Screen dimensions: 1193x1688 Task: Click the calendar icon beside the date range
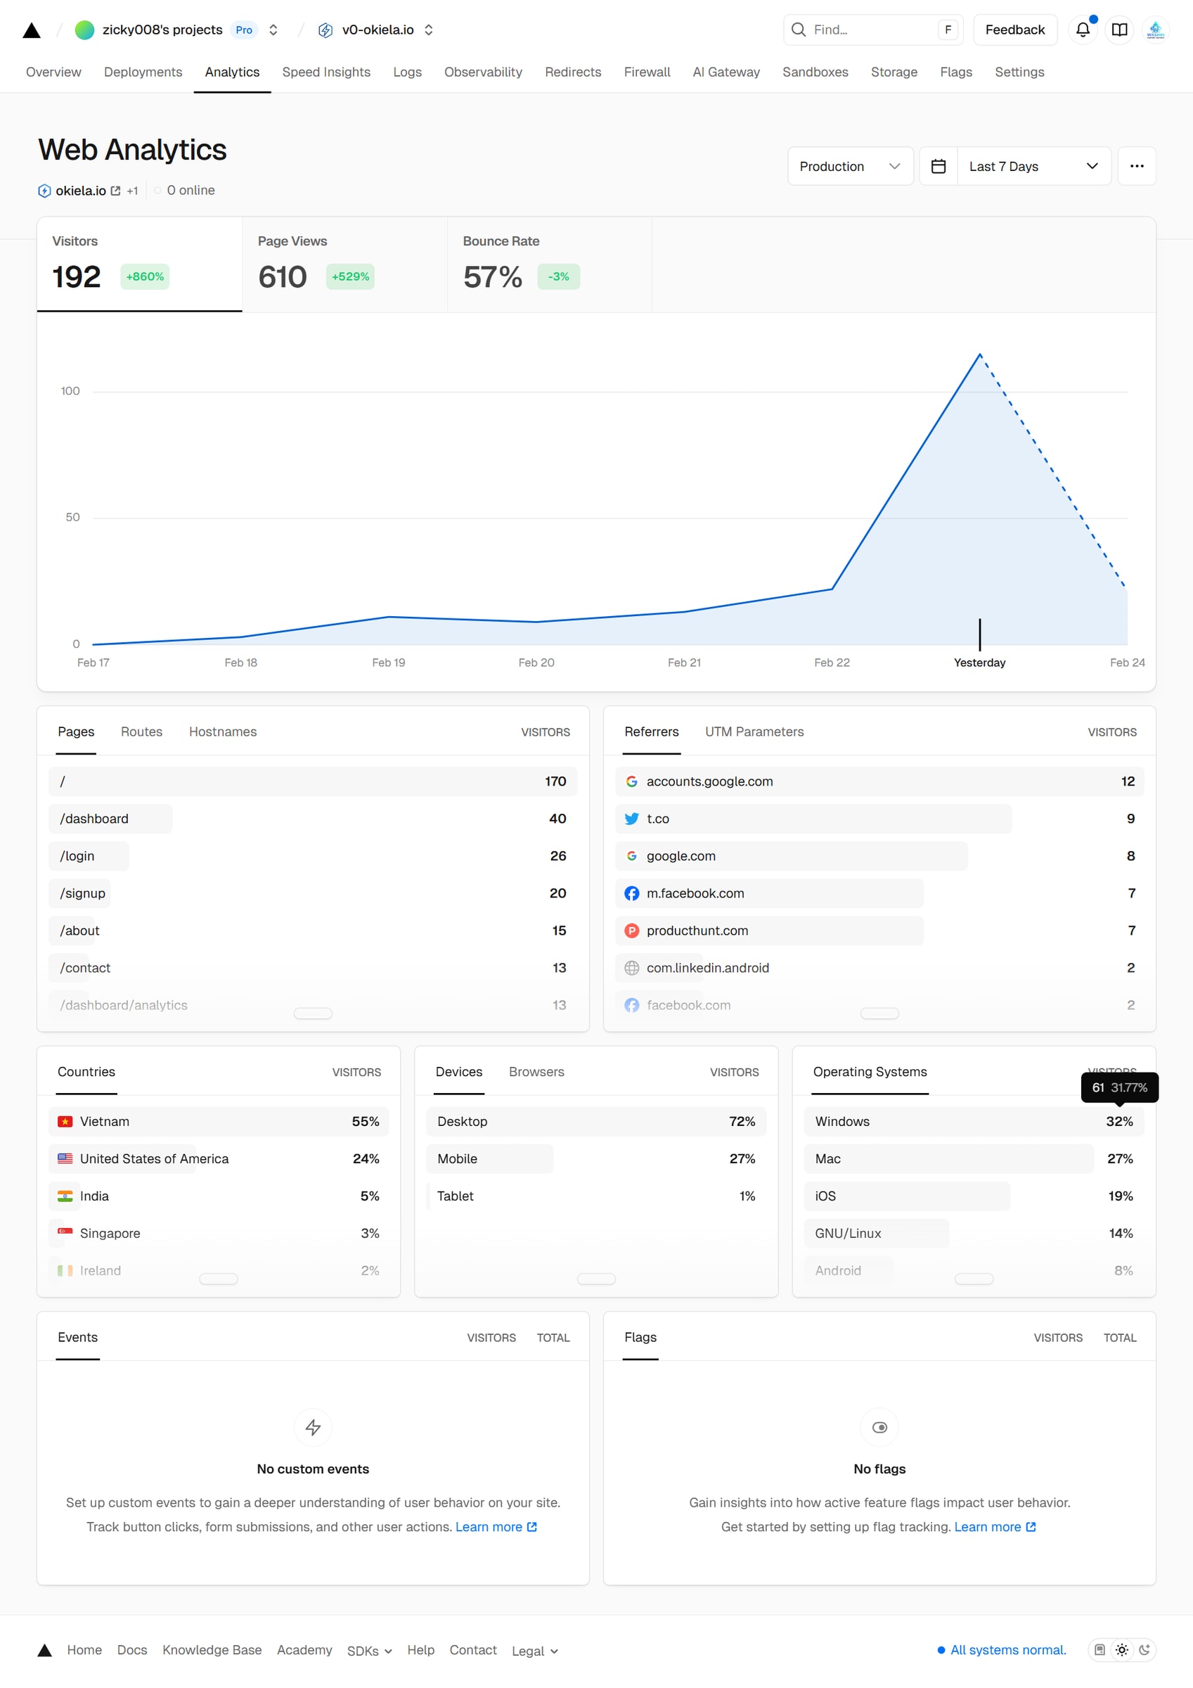click(x=939, y=166)
